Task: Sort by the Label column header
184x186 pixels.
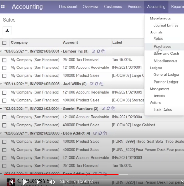Action: (117, 43)
